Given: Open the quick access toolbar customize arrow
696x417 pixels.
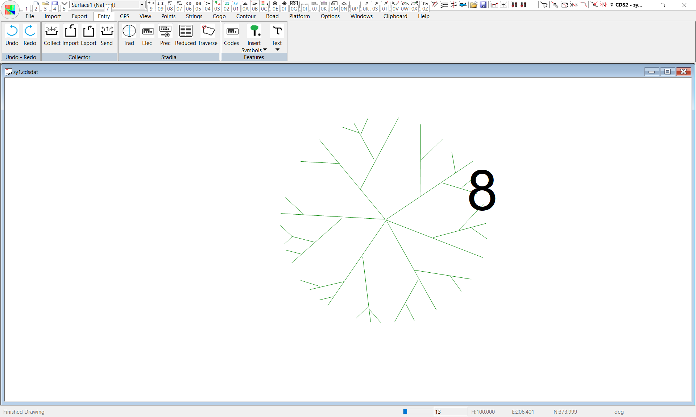Looking at the screenshot, I should pyautogui.click(x=612, y=5).
